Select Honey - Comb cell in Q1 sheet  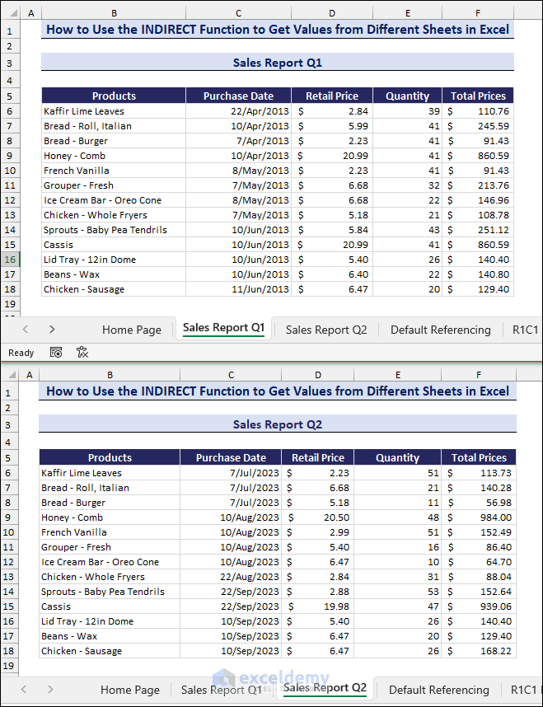click(114, 156)
